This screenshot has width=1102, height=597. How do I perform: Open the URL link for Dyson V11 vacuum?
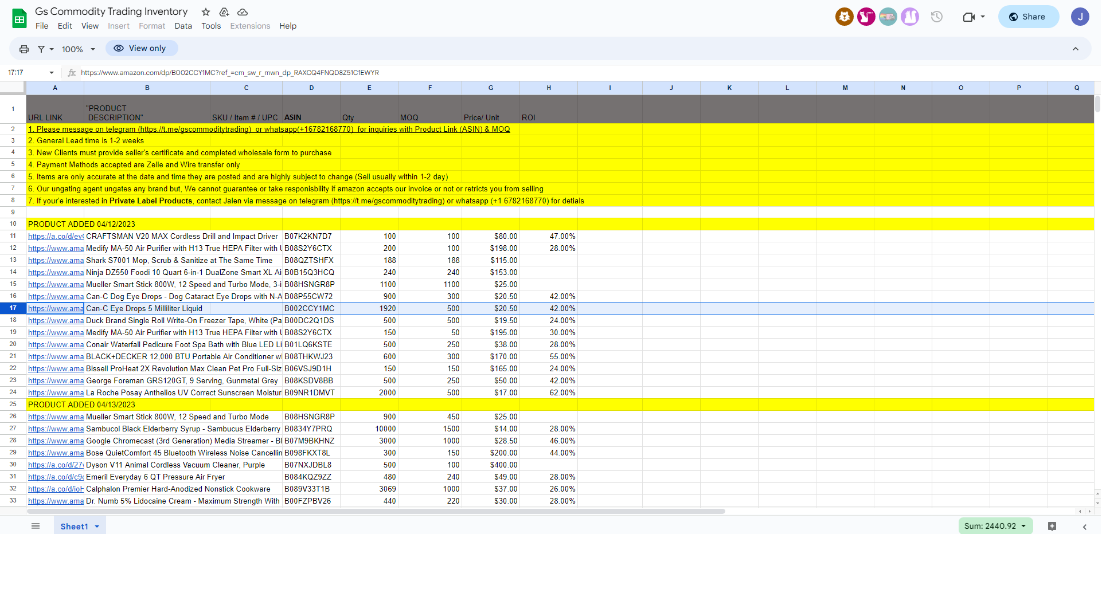pyautogui.click(x=56, y=465)
